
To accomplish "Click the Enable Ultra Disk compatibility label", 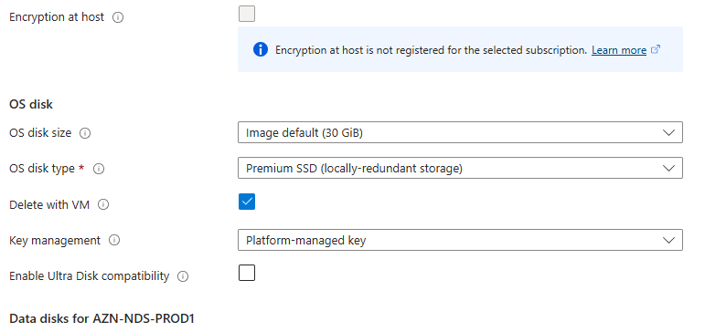I will click(x=90, y=276).
